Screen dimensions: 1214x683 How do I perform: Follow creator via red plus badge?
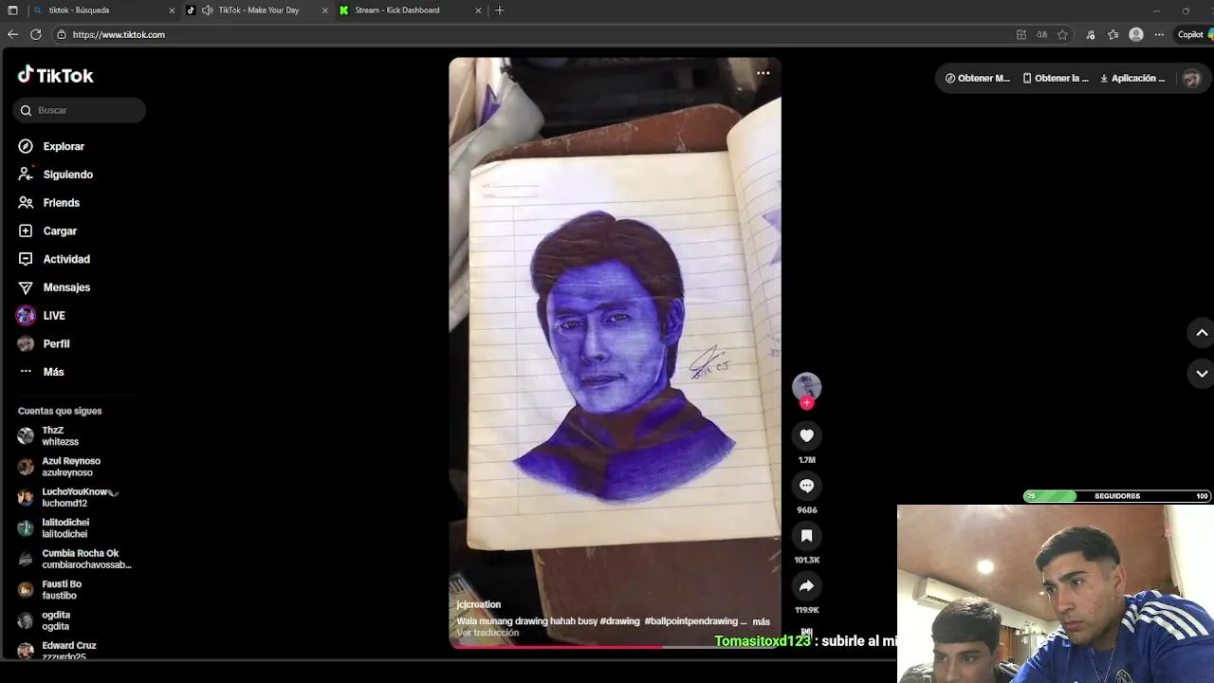(x=806, y=403)
